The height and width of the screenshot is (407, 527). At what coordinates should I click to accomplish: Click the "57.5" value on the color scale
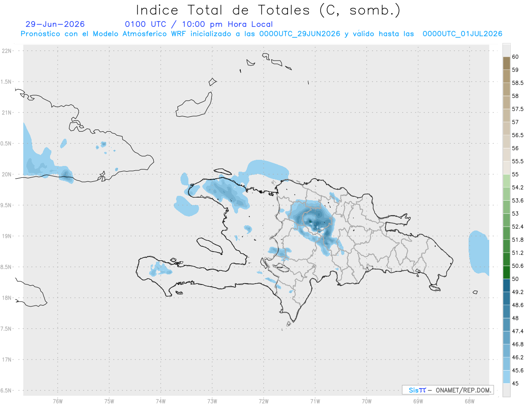[x=518, y=109]
